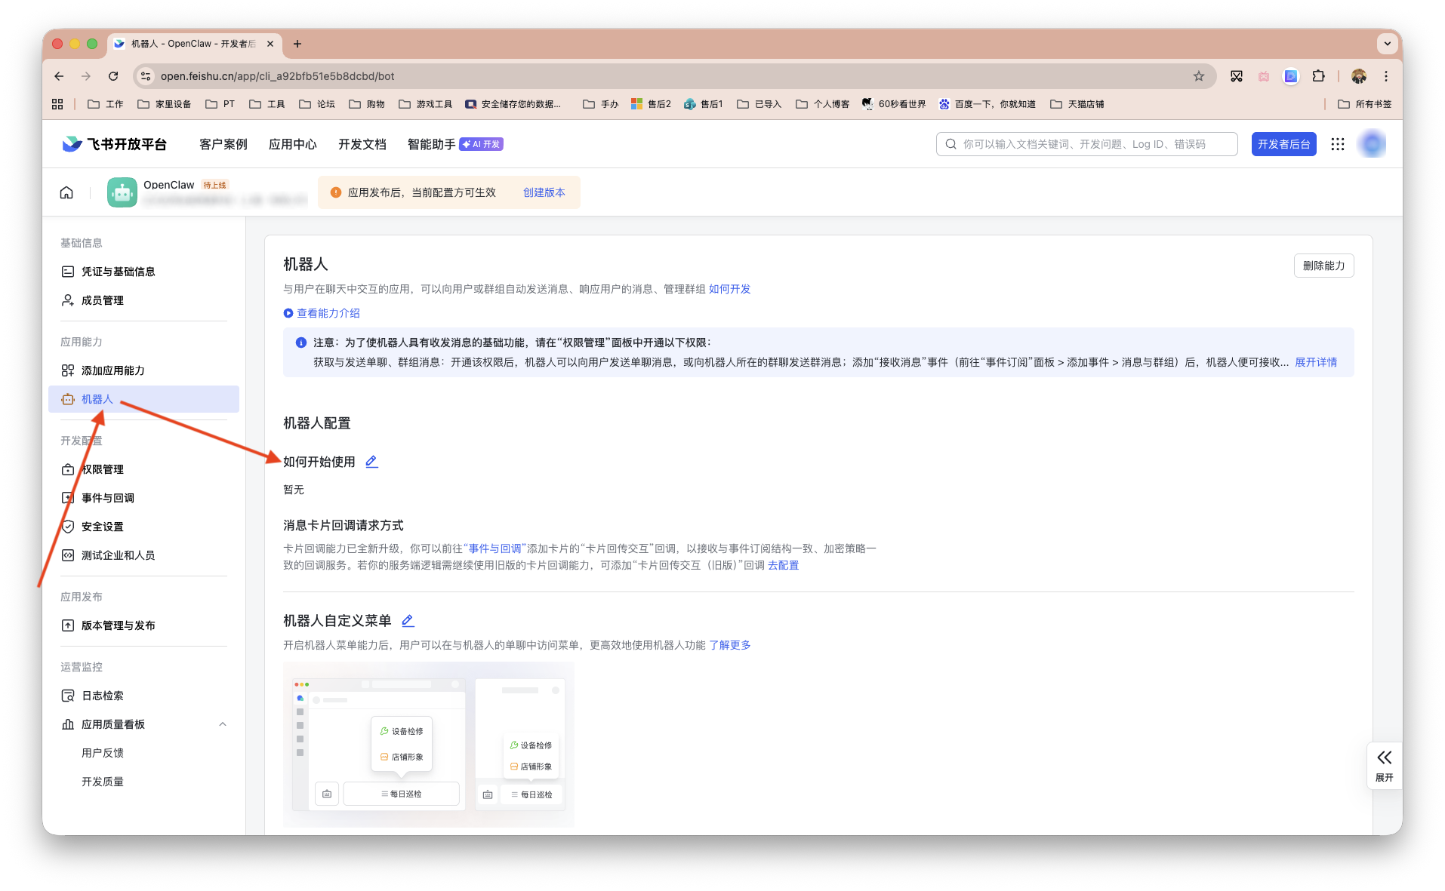1445x891 pixels.
Task: Open the 开发文档 top menu
Action: click(362, 144)
